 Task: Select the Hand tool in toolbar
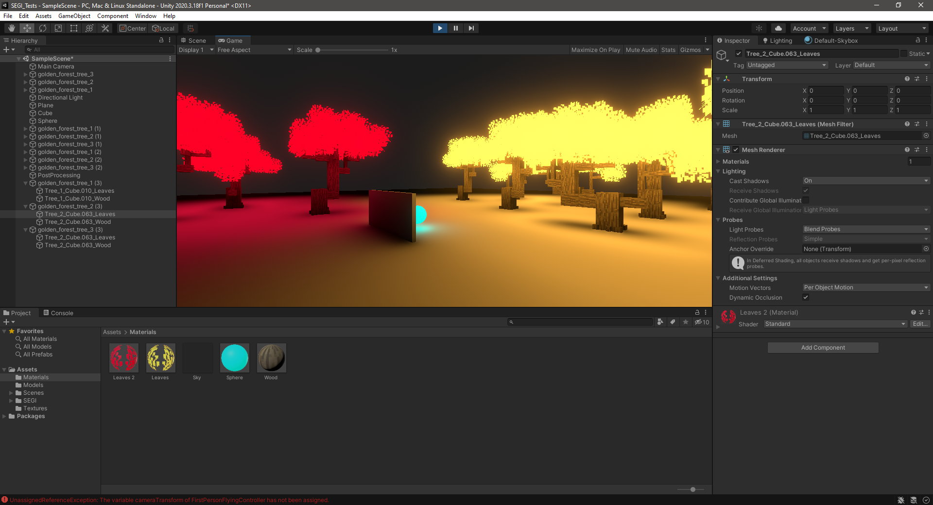(12, 28)
